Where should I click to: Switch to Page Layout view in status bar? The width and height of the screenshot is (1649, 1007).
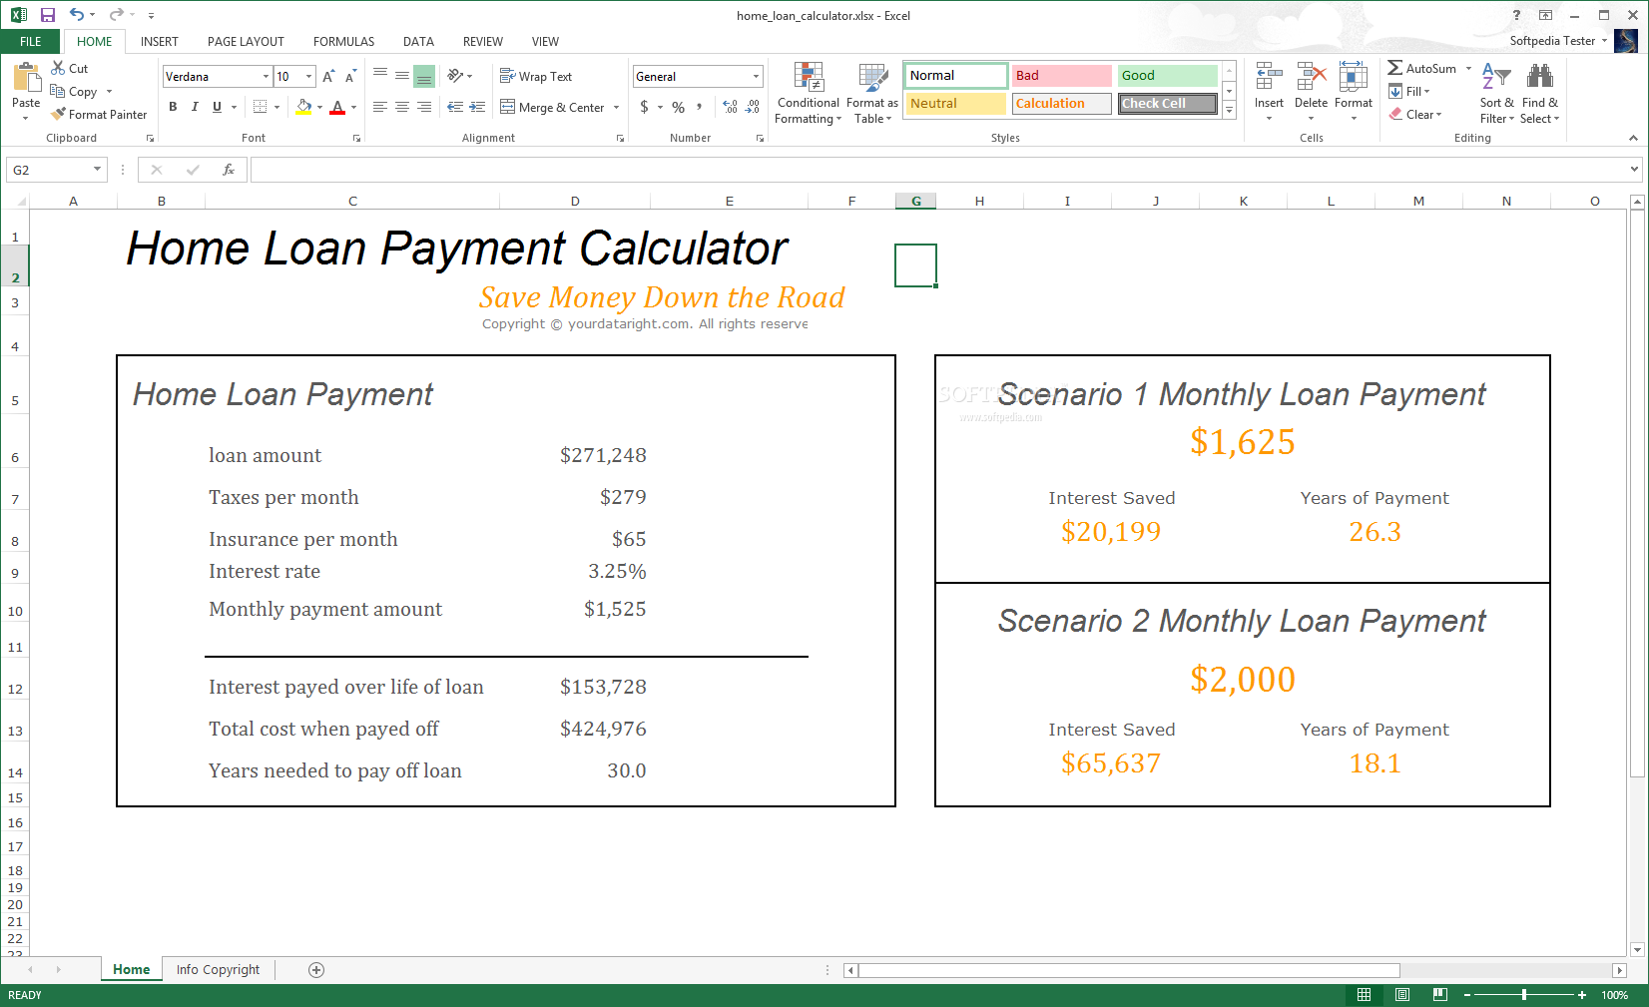coord(1402,994)
